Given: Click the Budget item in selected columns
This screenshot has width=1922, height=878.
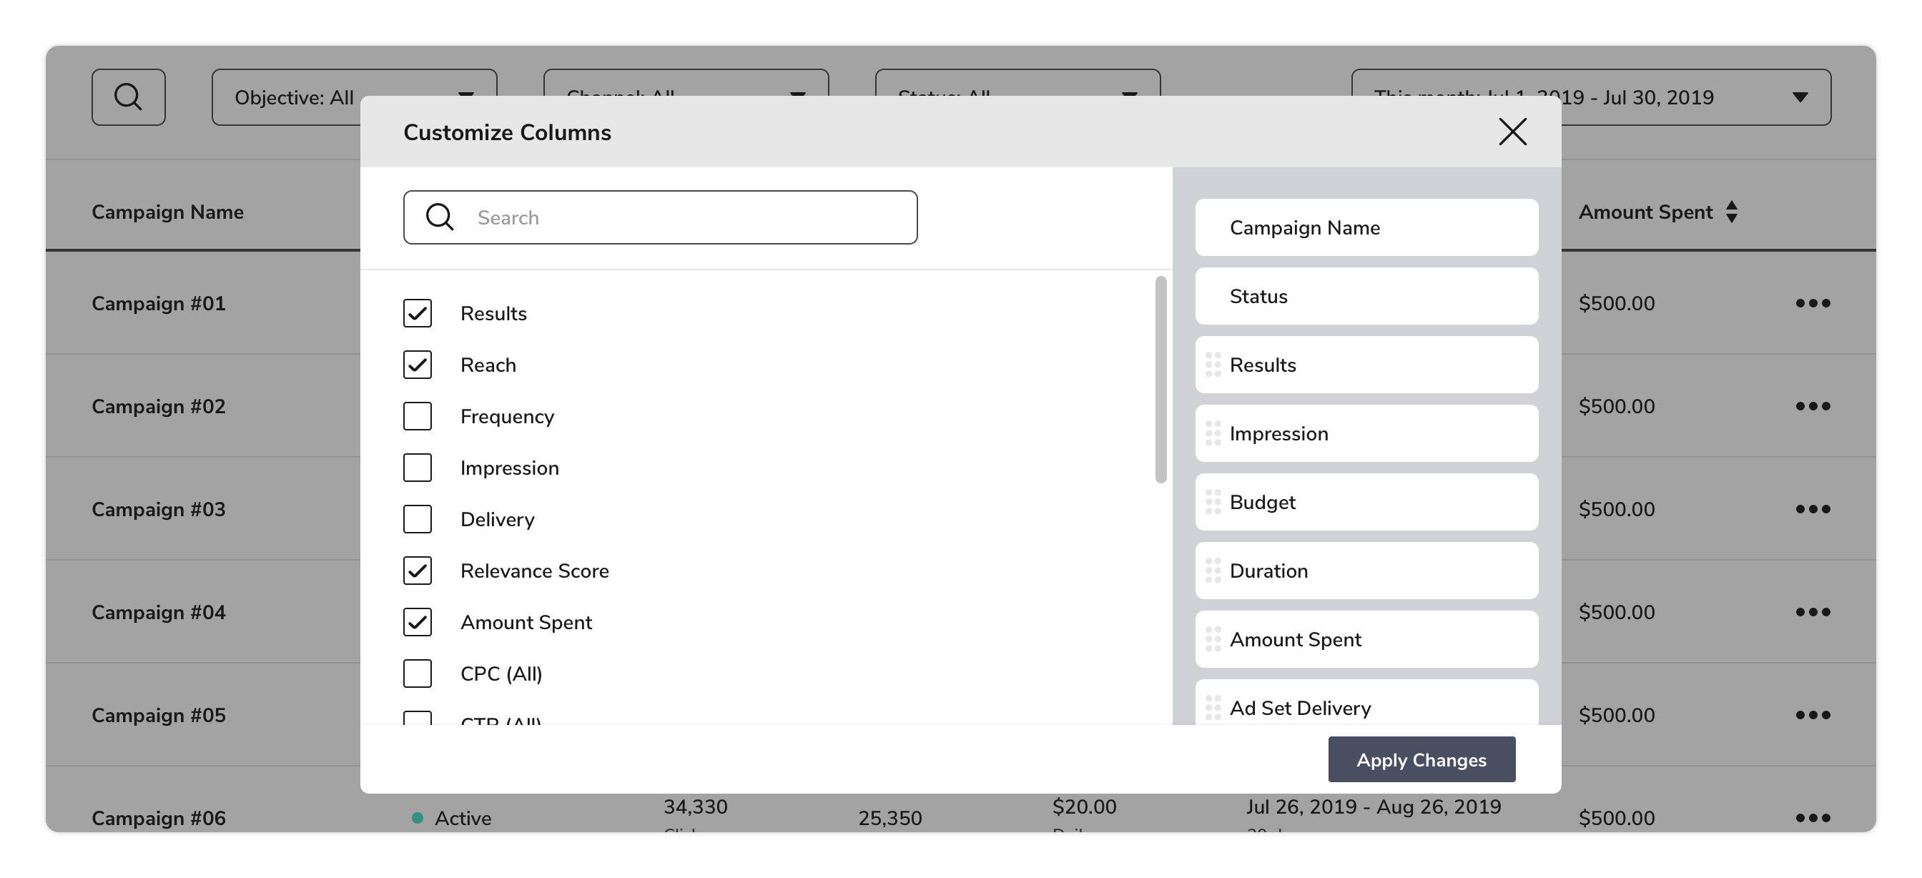Looking at the screenshot, I should point(1366,502).
